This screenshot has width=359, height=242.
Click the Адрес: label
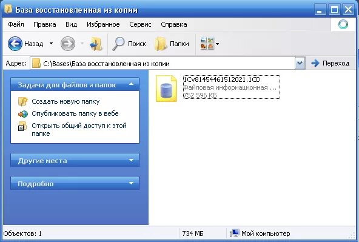(16, 63)
